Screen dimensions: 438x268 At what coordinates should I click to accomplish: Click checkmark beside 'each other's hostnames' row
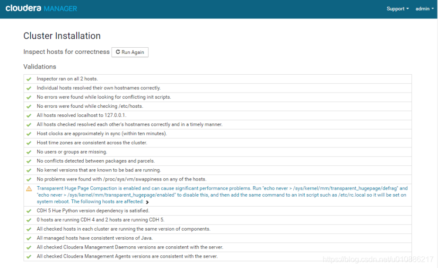point(29,125)
